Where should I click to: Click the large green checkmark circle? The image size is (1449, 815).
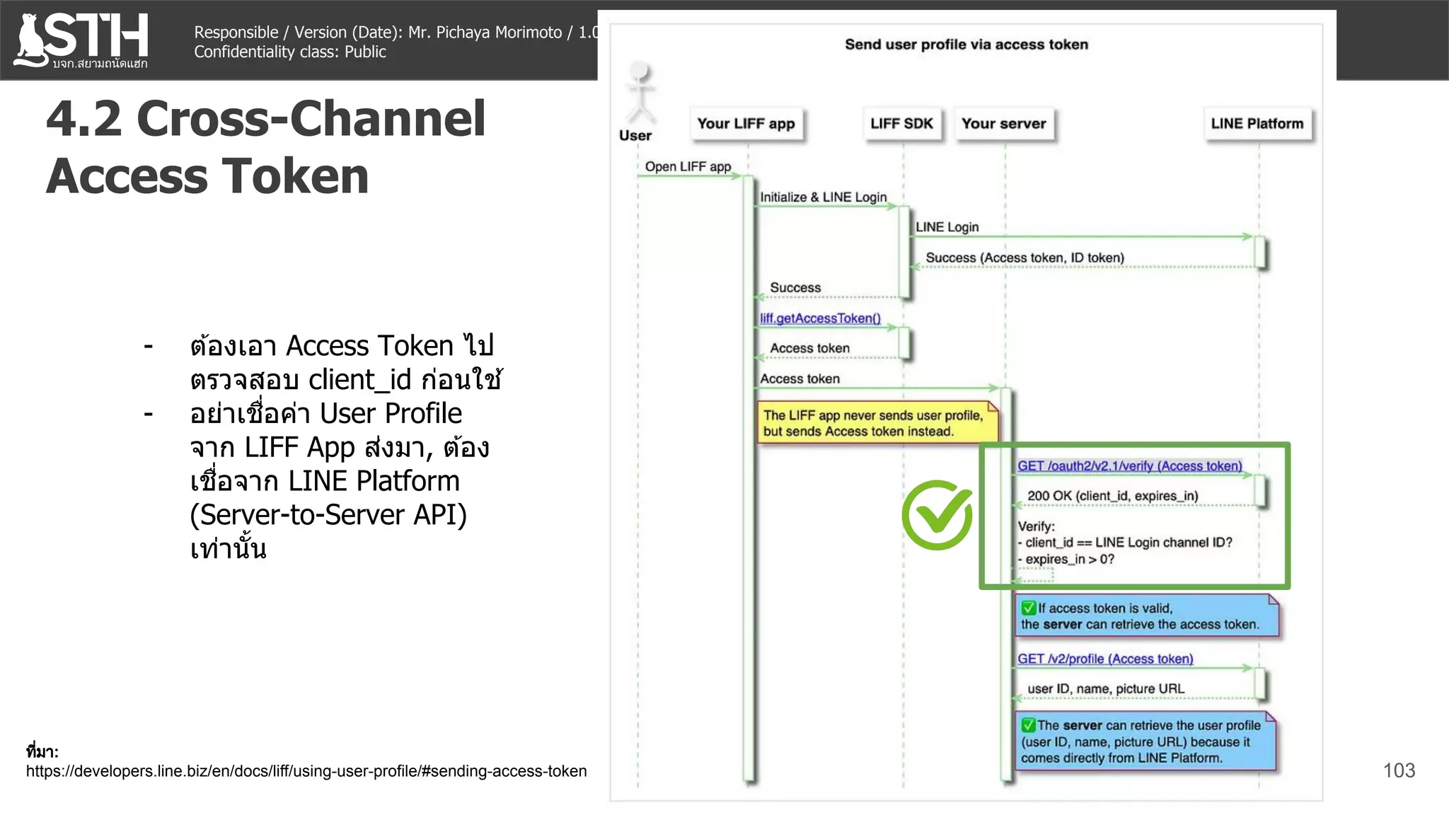coord(937,515)
